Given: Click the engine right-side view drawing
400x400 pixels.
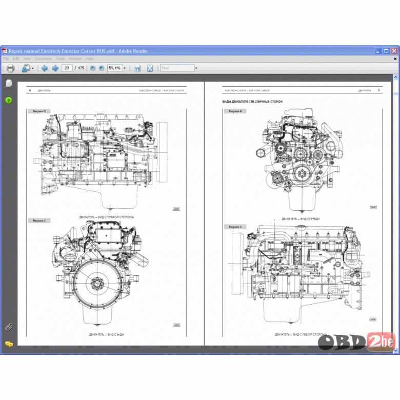Looking at the screenshot, I should pos(100,162).
